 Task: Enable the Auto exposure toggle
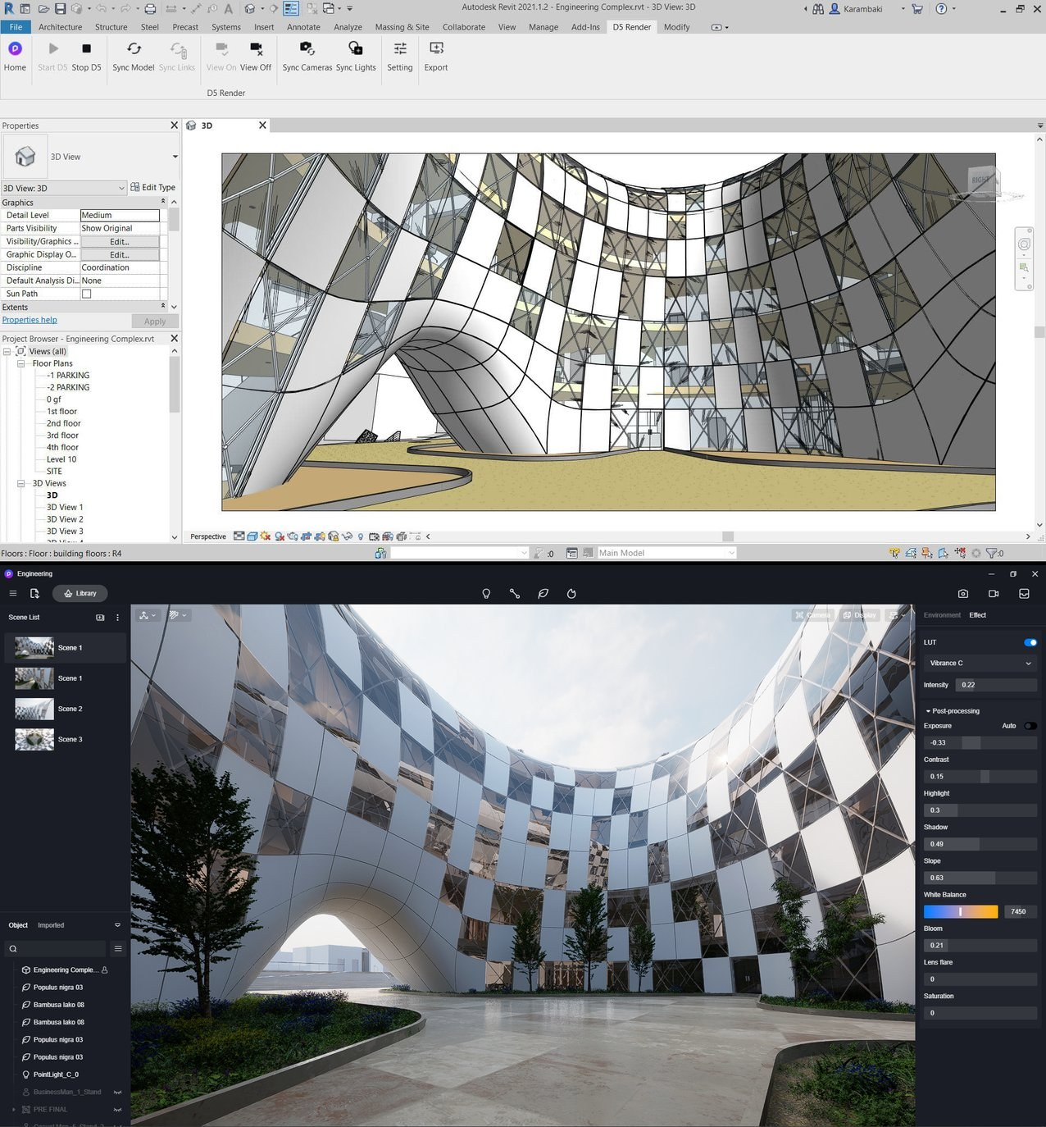coord(1030,726)
